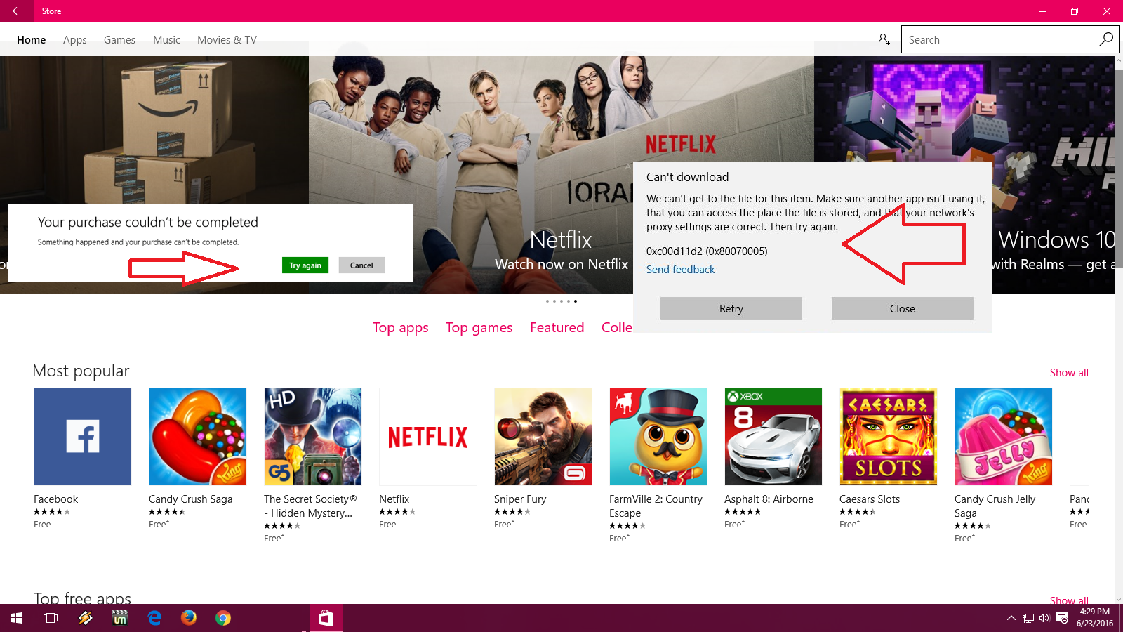Viewport: 1123px width, 632px height.
Task: Go back using the Store back arrow
Action: point(16,11)
